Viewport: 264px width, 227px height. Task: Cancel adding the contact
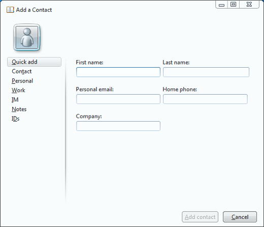click(240, 217)
